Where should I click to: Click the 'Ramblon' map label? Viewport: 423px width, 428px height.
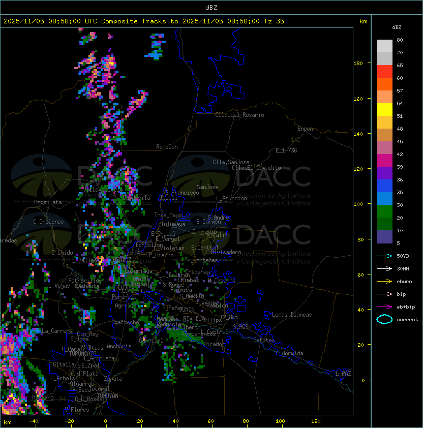pyautogui.click(x=167, y=147)
